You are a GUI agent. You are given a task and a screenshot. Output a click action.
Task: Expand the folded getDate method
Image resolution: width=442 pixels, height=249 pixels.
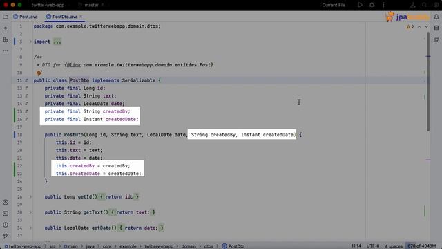[30, 228]
